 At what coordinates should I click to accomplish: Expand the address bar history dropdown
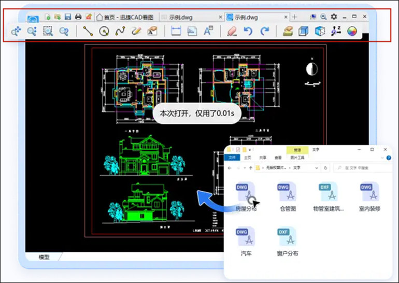317,168
